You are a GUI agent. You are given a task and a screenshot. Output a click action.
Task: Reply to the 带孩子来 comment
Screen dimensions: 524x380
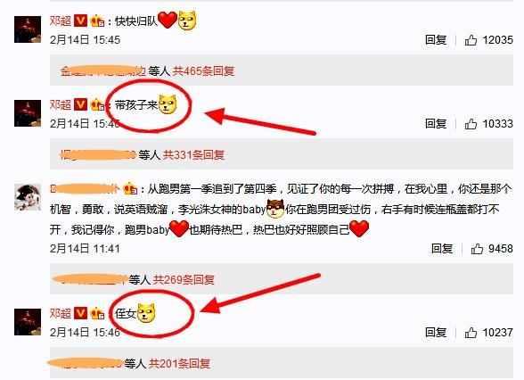tap(436, 124)
